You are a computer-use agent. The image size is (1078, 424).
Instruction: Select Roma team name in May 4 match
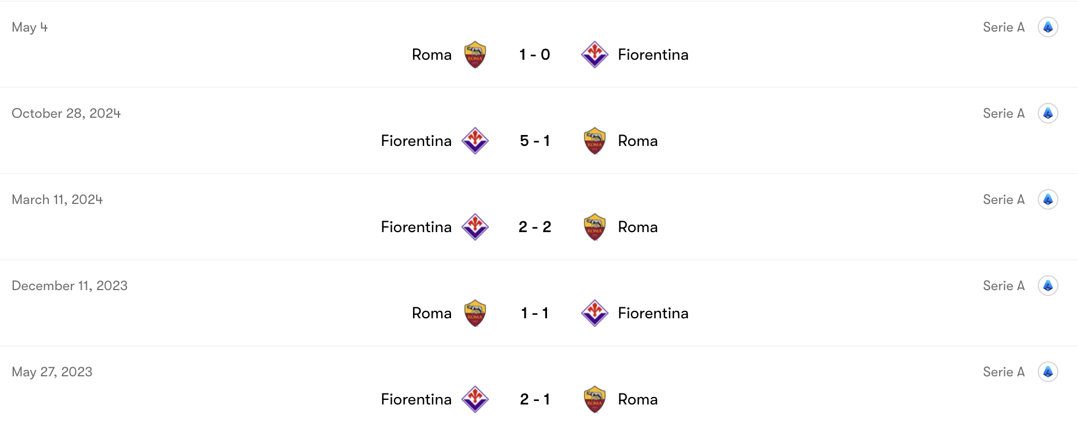point(431,55)
